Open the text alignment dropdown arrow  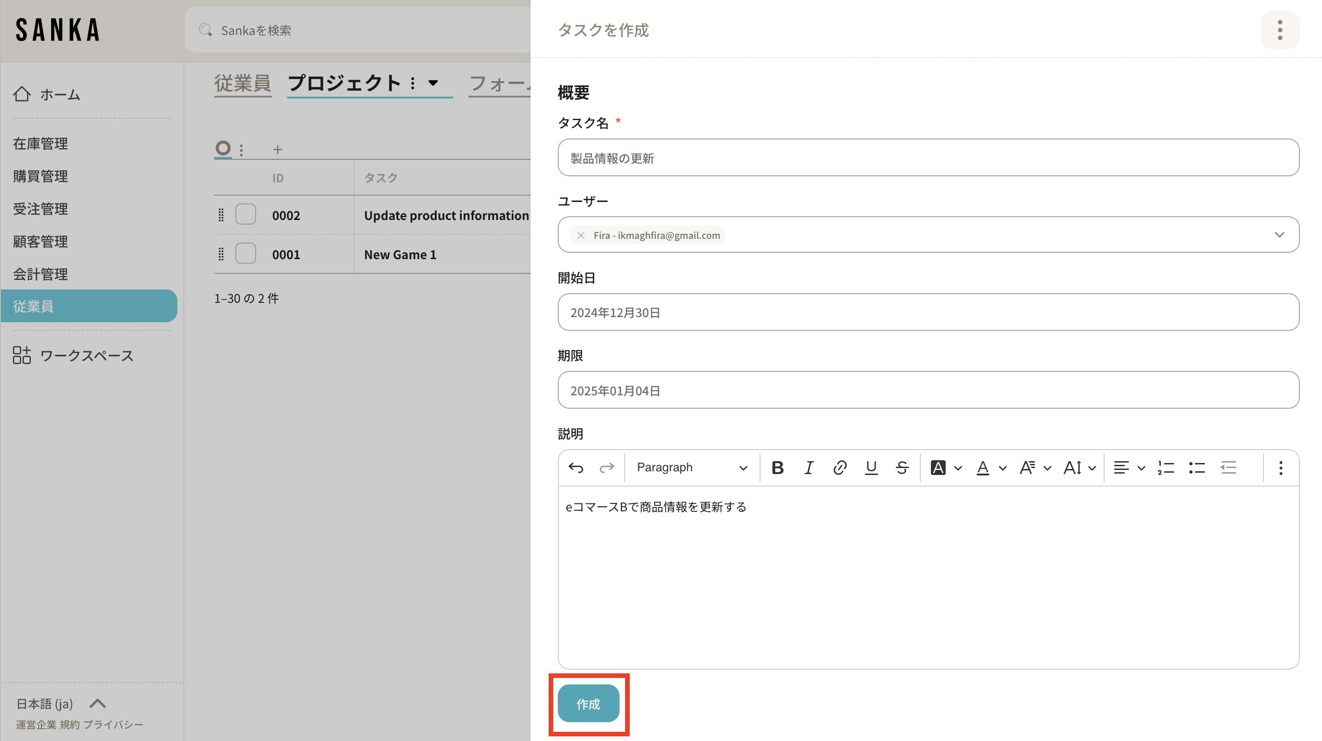coord(1141,468)
